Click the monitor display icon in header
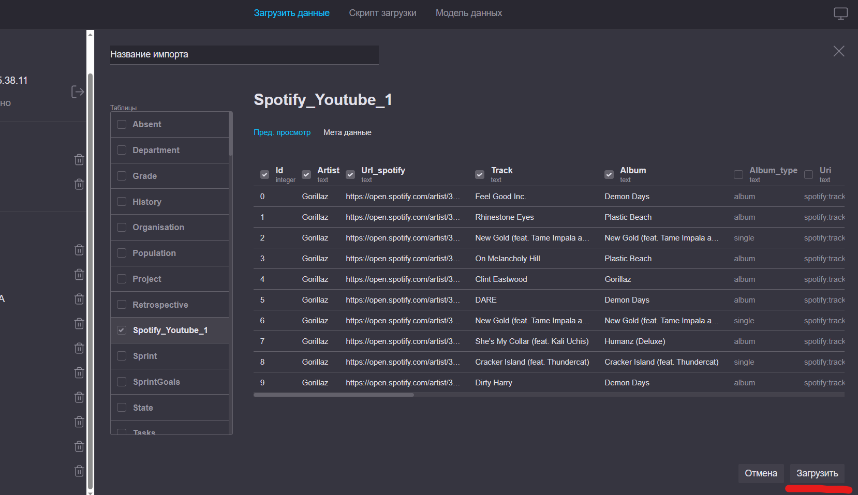This screenshot has height=495, width=858. tap(841, 13)
